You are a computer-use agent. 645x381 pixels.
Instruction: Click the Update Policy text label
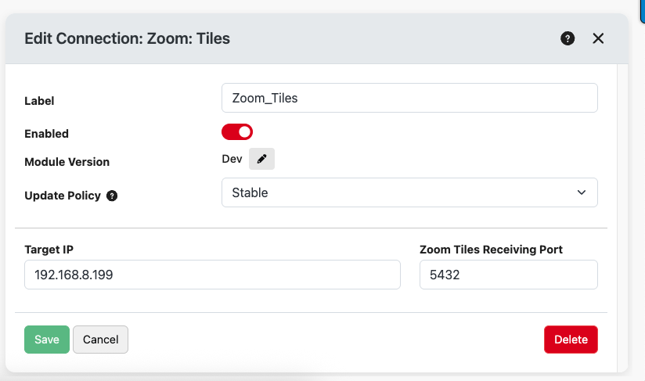click(63, 196)
